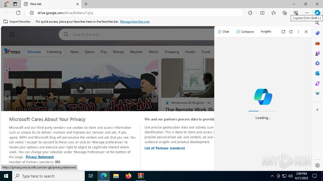Open the News category
Viewport: 323px width, 181px height.
[x=74, y=52]
